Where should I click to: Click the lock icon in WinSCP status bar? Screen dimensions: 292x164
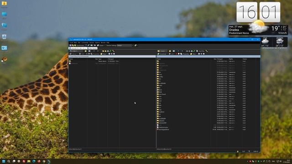click(x=238, y=151)
